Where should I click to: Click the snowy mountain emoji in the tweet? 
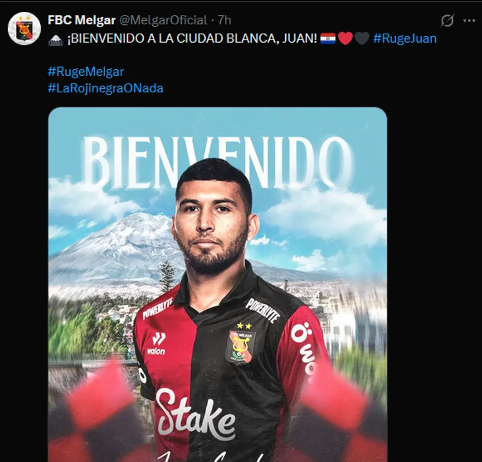tap(56, 39)
